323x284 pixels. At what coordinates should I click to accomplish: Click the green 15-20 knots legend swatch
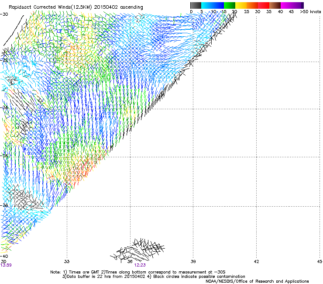pyautogui.click(x=230, y=5)
